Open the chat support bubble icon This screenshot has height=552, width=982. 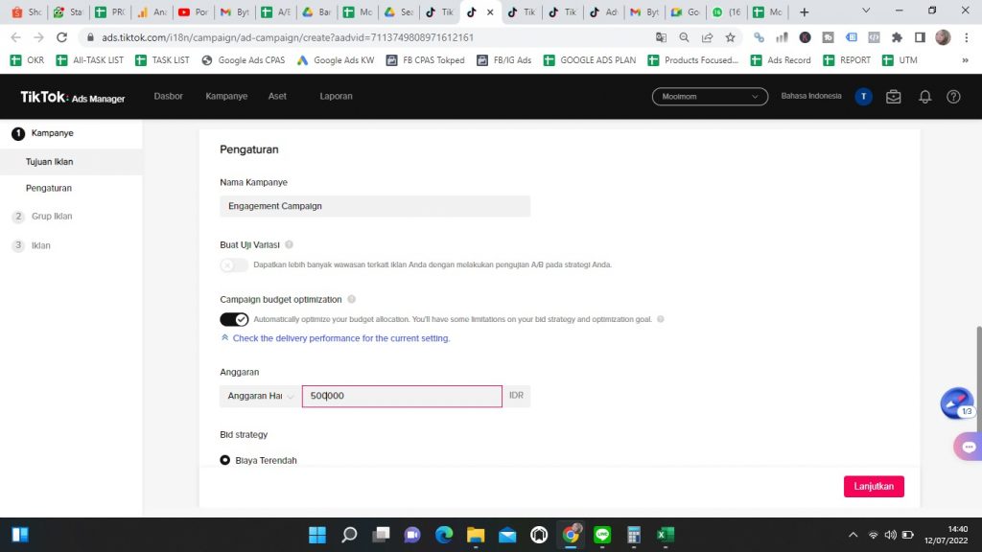tap(967, 447)
